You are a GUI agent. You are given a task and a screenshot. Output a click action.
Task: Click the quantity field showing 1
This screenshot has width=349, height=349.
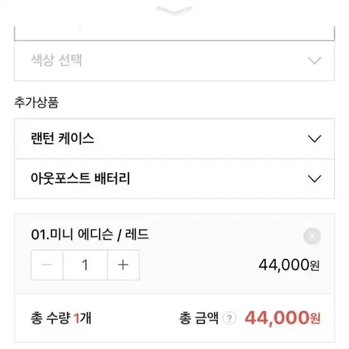(x=85, y=265)
